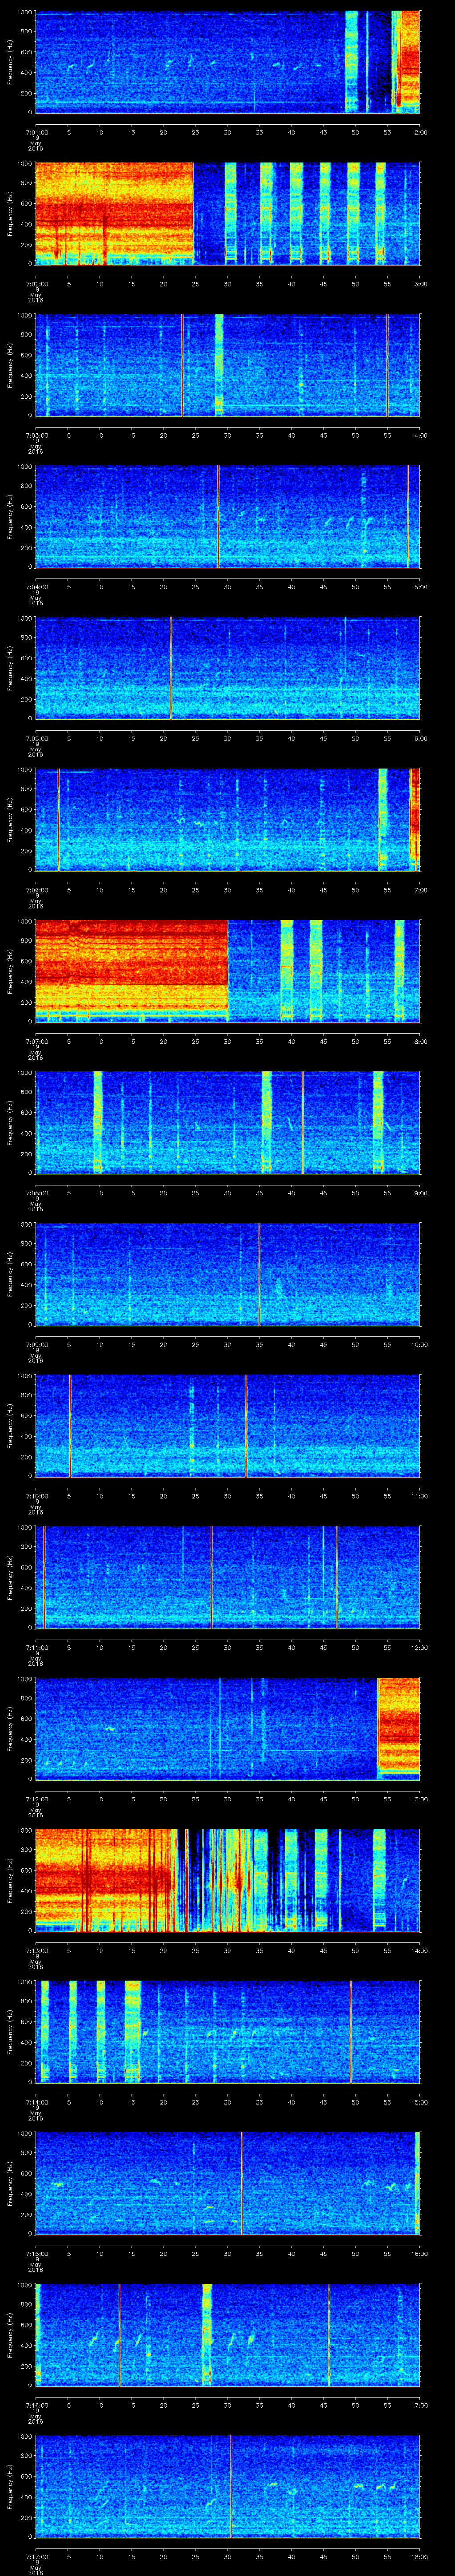The image size is (455, 2576).
Task: Click the 7:07:00 start time label
Action: [x=36, y=1041]
